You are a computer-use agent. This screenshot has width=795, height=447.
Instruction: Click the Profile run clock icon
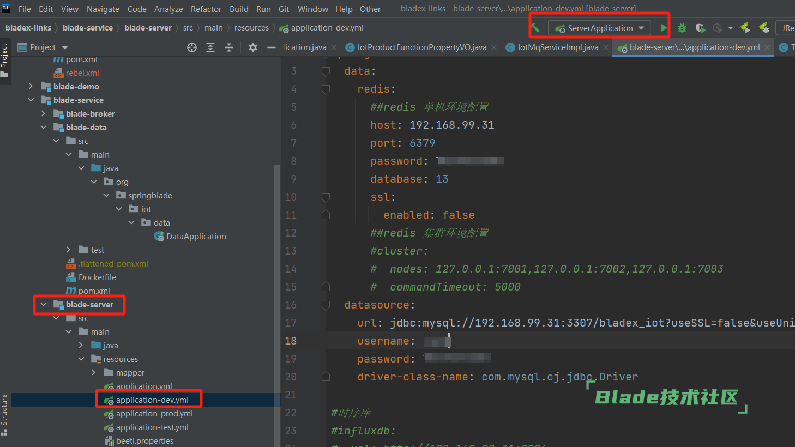[718, 28]
